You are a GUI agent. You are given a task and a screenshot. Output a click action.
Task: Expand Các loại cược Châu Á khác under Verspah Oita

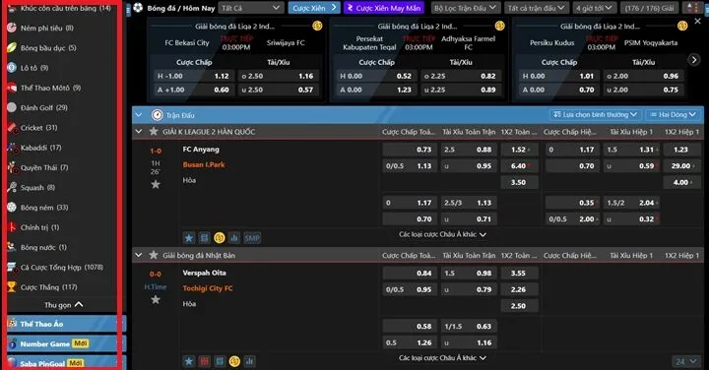click(x=442, y=358)
